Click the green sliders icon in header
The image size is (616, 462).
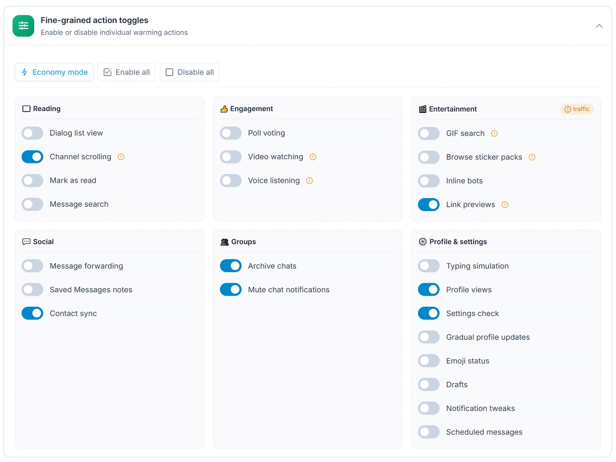[23, 26]
